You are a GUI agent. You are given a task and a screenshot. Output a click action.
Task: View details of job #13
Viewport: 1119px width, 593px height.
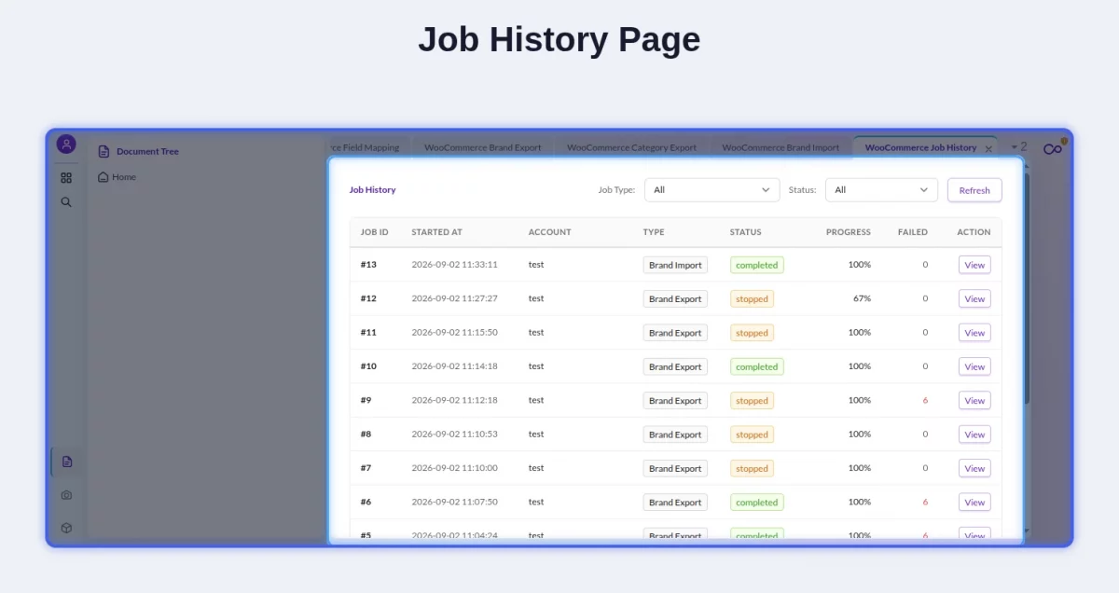point(974,265)
